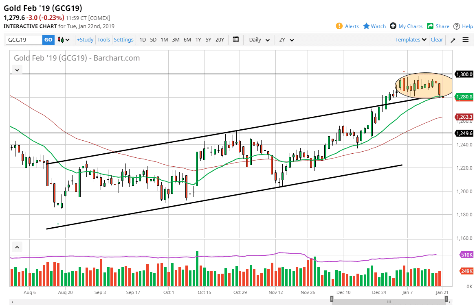The width and height of the screenshot is (475, 307).
Task: Open the 2Y period dropdown
Action: click(x=286, y=39)
